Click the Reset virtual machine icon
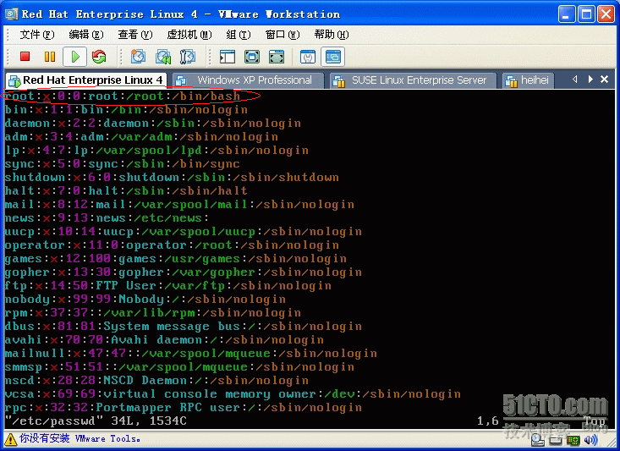This screenshot has width=620, height=451. (x=99, y=57)
